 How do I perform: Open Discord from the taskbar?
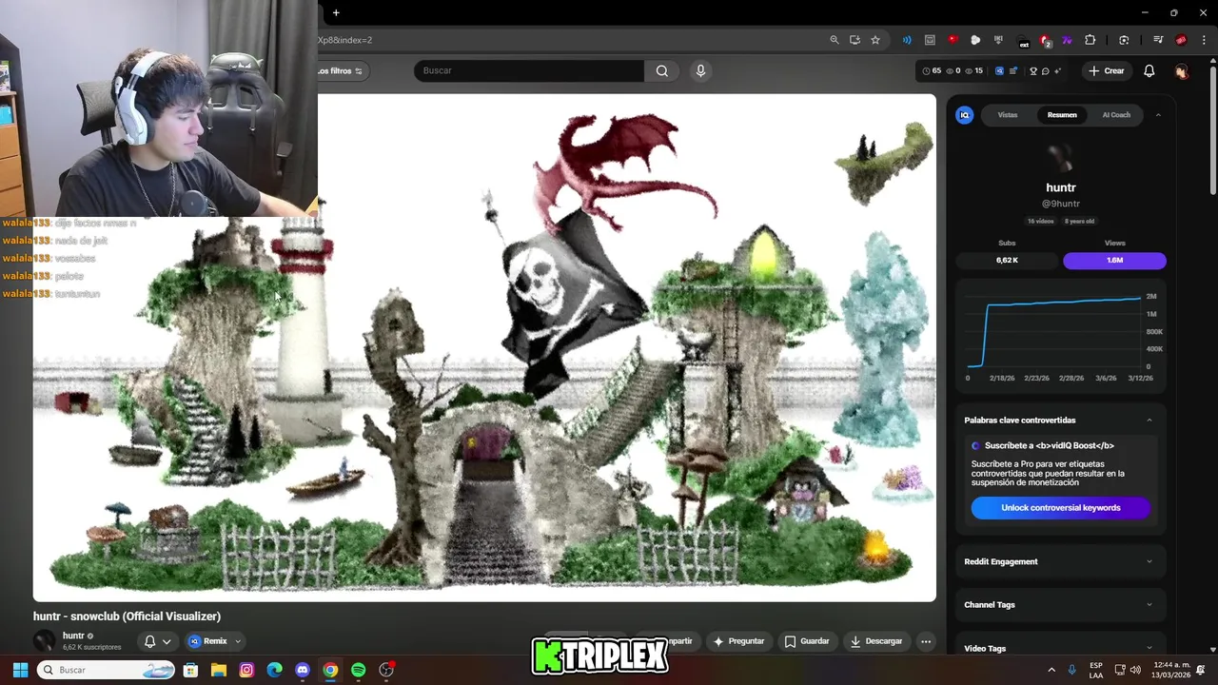click(x=303, y=670)
